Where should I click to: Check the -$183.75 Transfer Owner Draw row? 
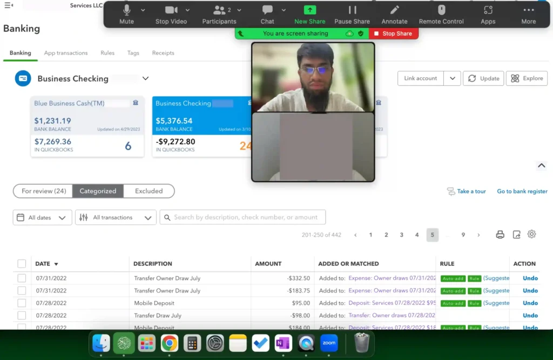coord(22,290)
